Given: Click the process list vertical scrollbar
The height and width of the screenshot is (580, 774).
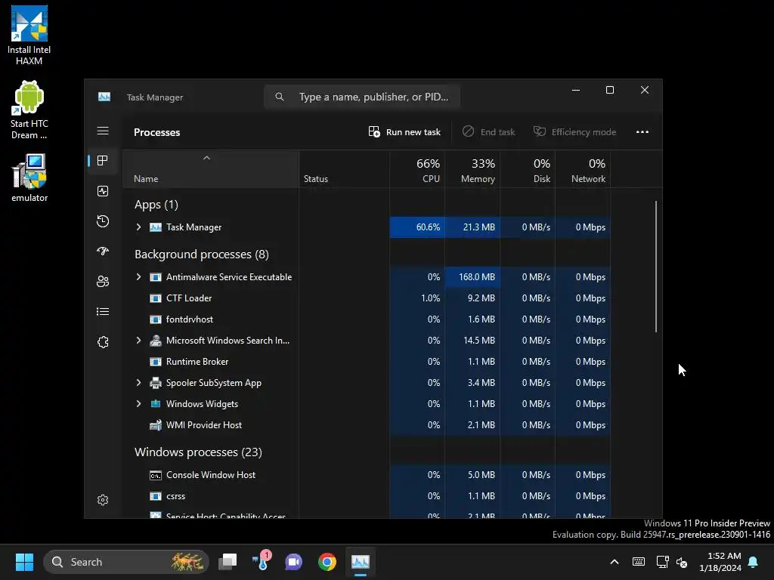Looking at the screenshot, I should (656, 267).
